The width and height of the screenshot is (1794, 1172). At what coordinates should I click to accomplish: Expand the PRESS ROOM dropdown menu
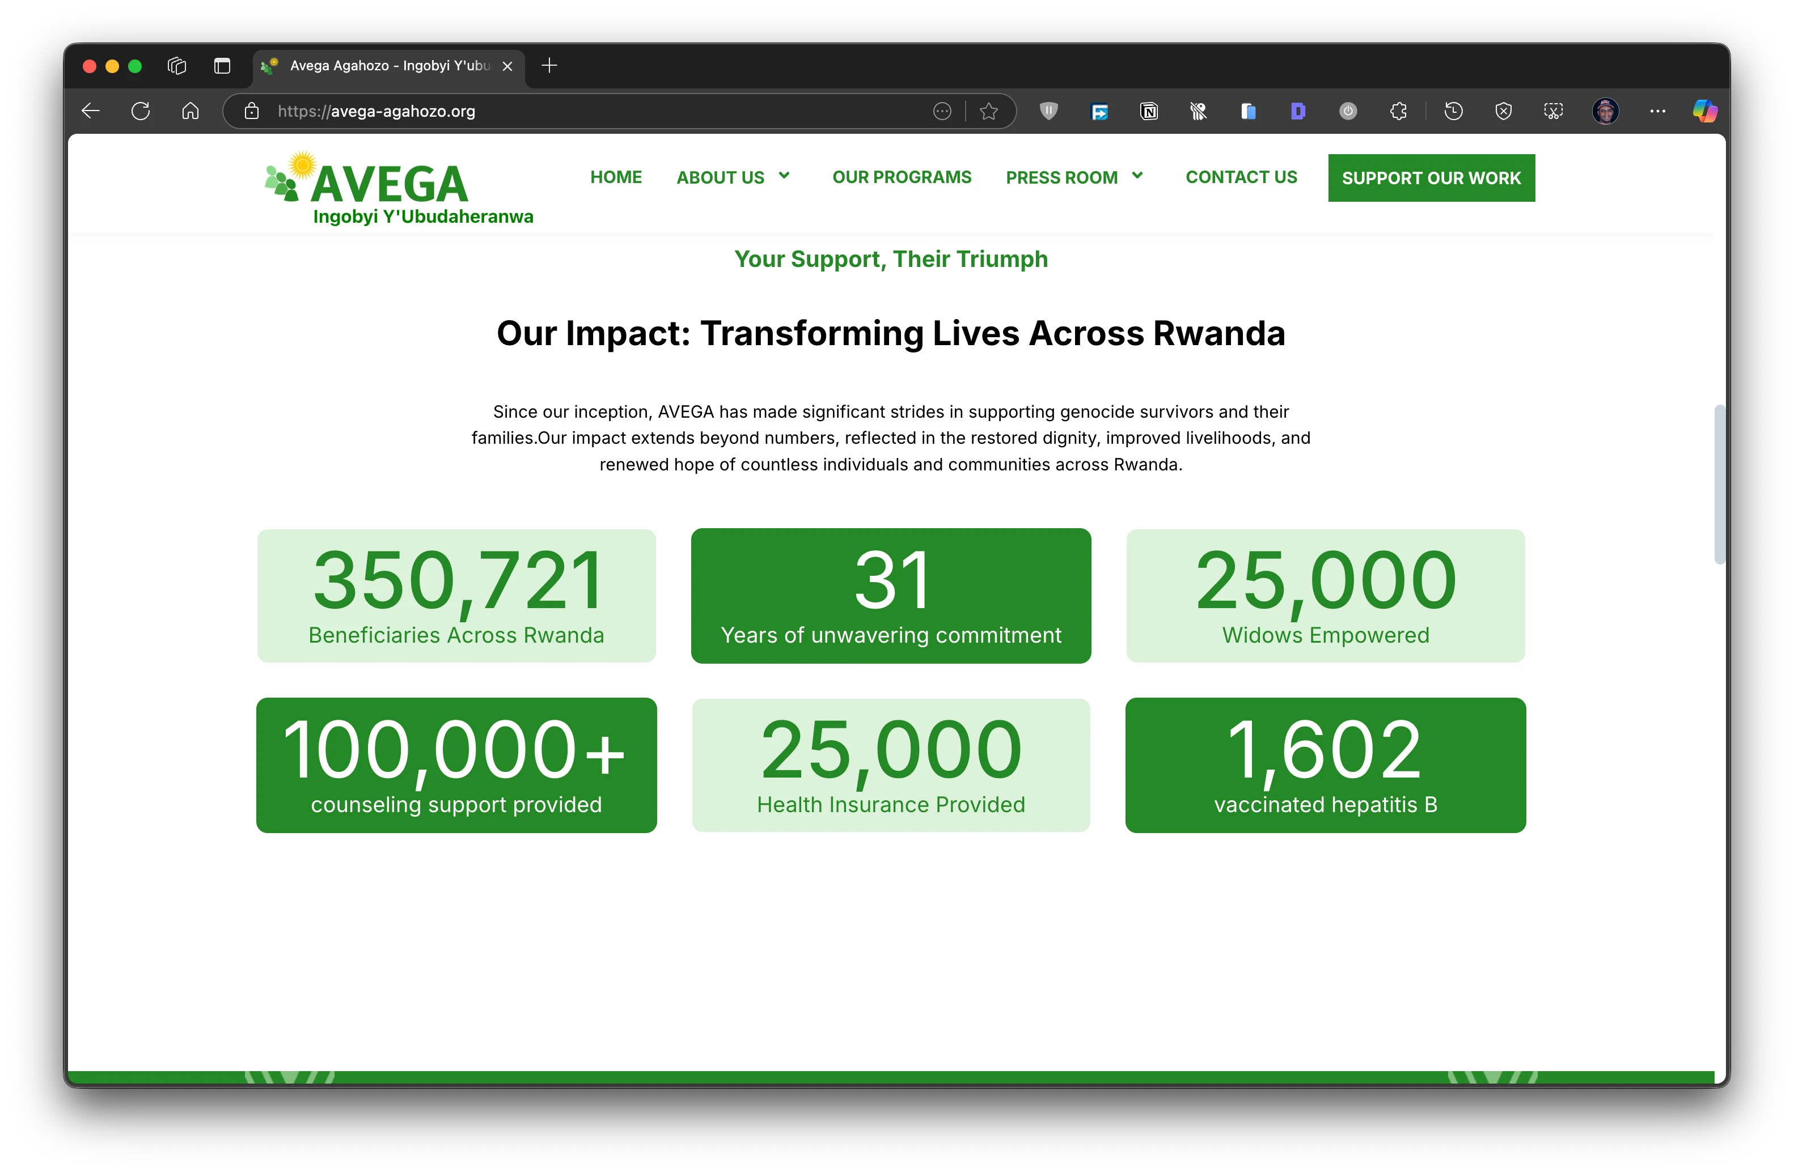1073,177
